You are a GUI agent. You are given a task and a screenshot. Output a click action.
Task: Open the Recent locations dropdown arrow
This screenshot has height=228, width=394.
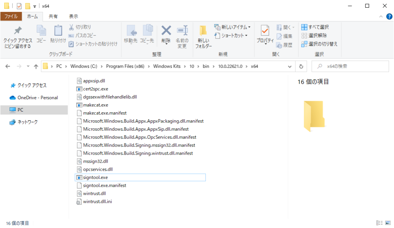(x=28, y=66)
